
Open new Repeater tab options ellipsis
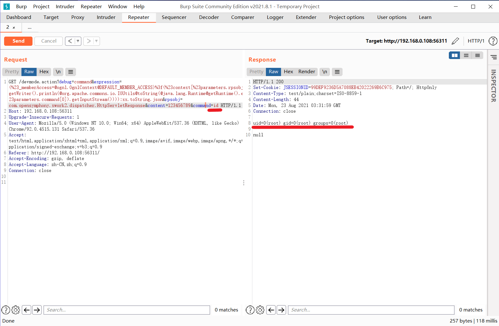coord(30,28)
